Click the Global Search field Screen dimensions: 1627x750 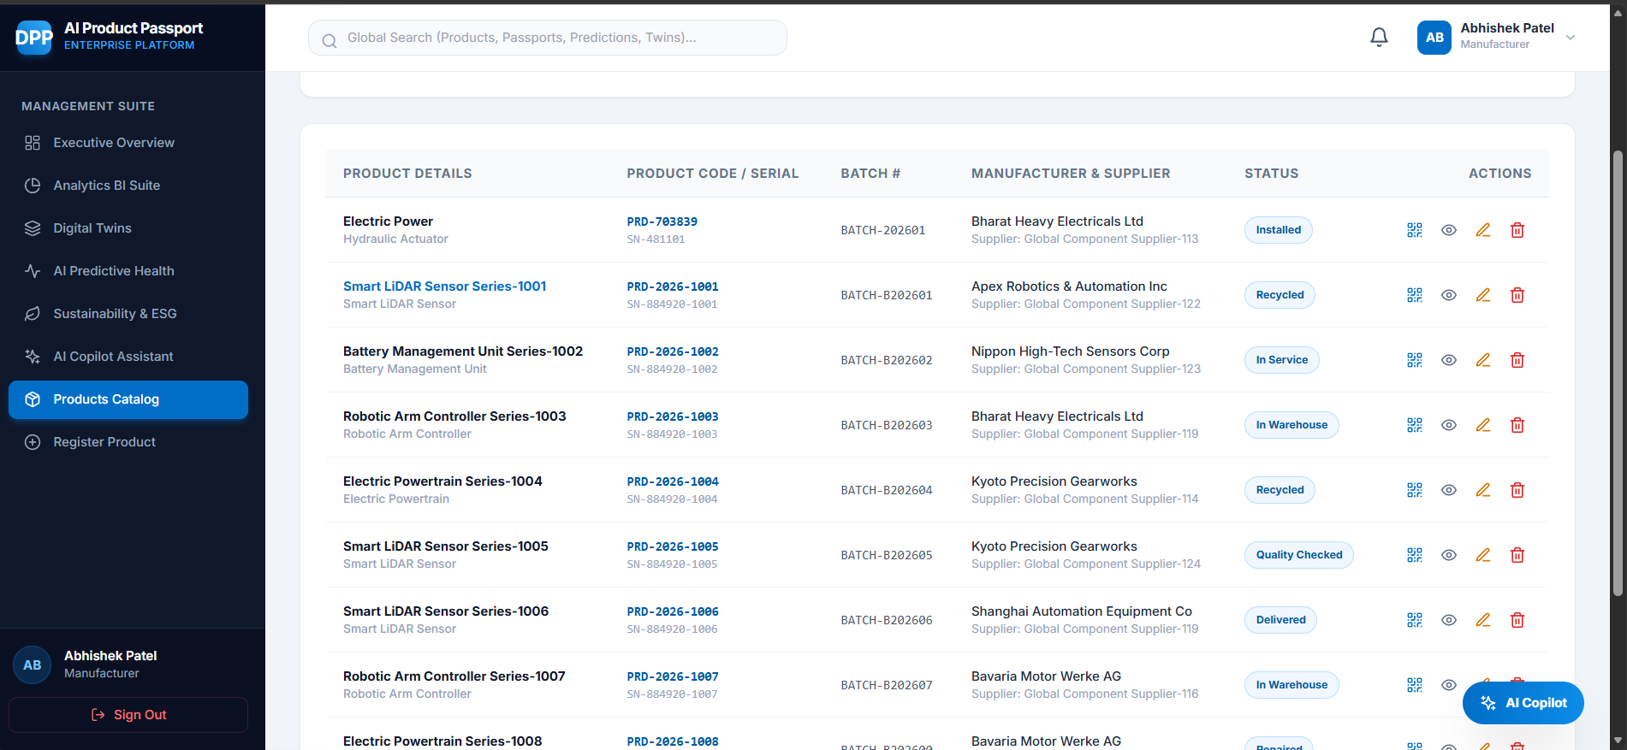click(548, 38)
